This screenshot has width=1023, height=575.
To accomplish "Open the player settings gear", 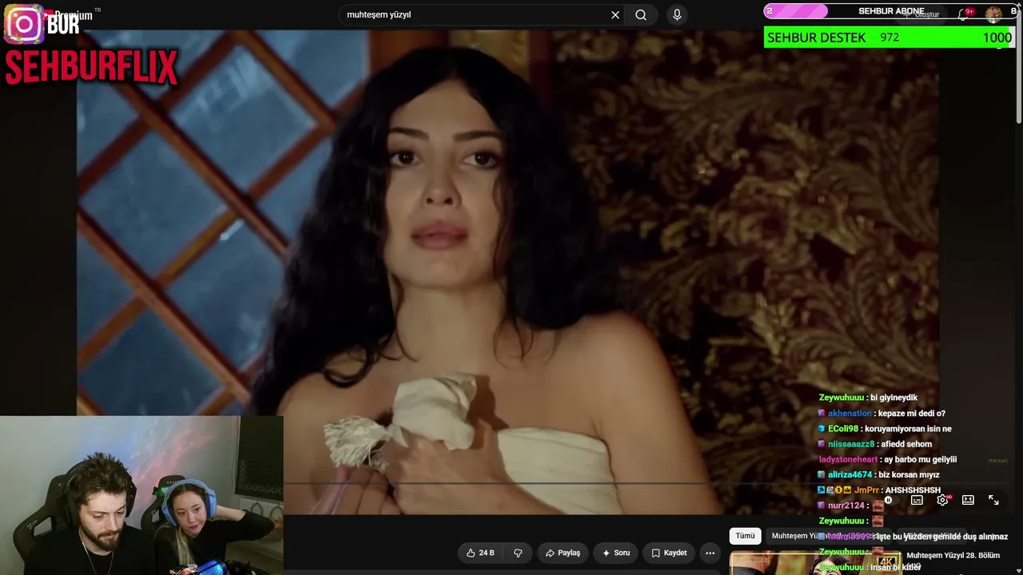I will click(x=942, y=500).
